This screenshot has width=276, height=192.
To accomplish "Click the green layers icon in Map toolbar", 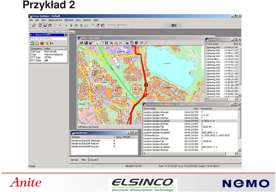I will coord(127,43).
